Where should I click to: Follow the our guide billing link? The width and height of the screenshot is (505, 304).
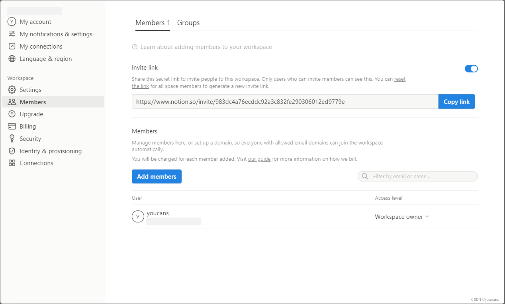pyautogui.click(x=259, y=159)
